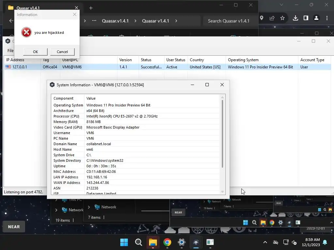Expand Network item in second Explorer pane

click(x=89, y=207)
